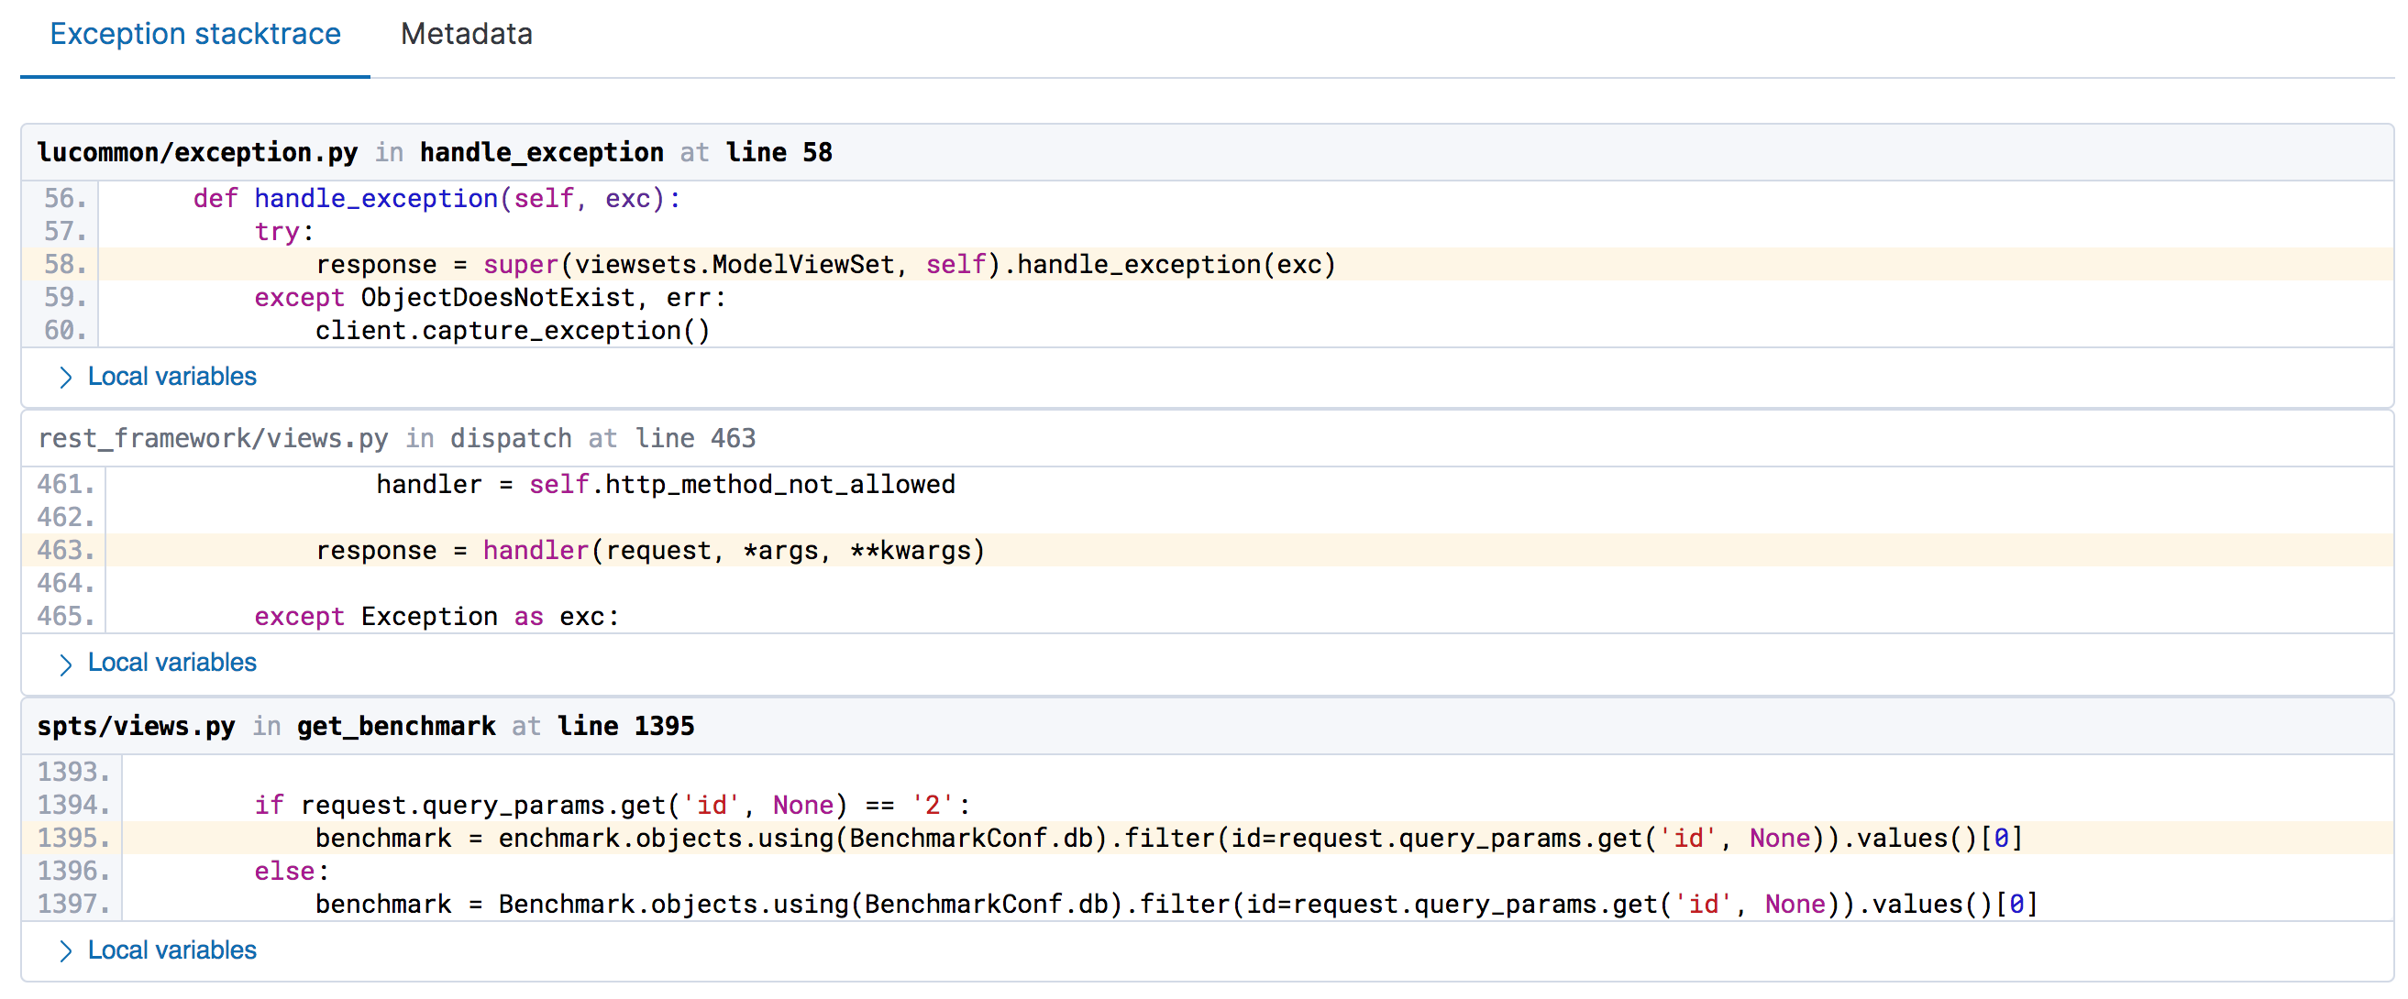Image resolution: width=2408 pixels, height=999 pixels.
Task: Click highlighted line 463 handler call
Action: (649, 551)
